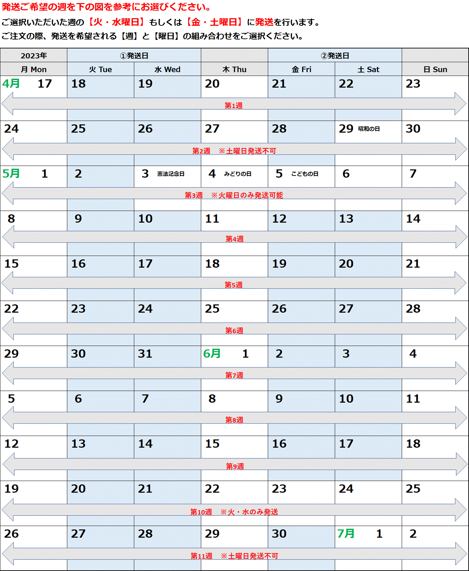
Task: Click the 土 Sat column header
Action: tap(368, 69)
